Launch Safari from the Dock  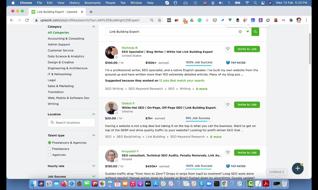coord(72,183)
